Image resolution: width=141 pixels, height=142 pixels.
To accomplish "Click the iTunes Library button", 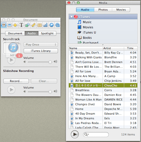I will point(41,51).
